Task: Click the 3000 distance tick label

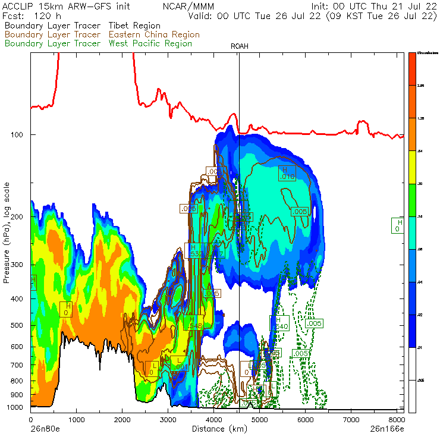Action: pos(168,420)
